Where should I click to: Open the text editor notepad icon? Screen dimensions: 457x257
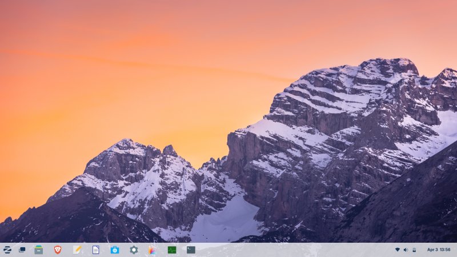click(x=77, y=250)
